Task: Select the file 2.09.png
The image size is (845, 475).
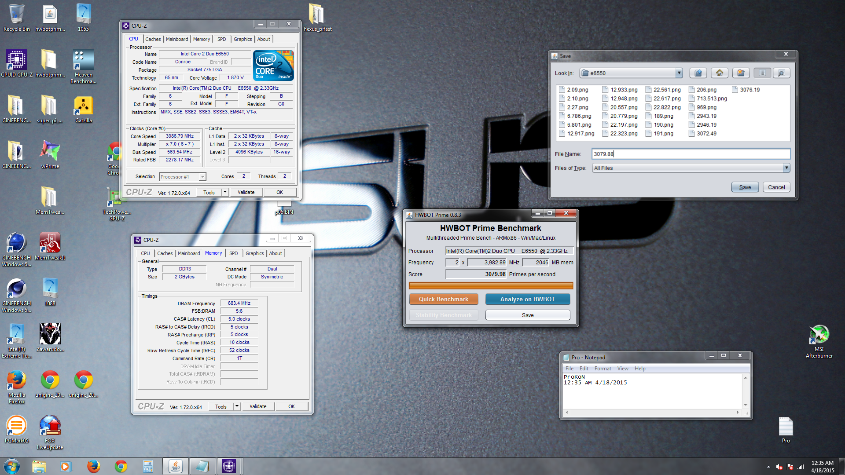Action: click(x=573, y=90)
